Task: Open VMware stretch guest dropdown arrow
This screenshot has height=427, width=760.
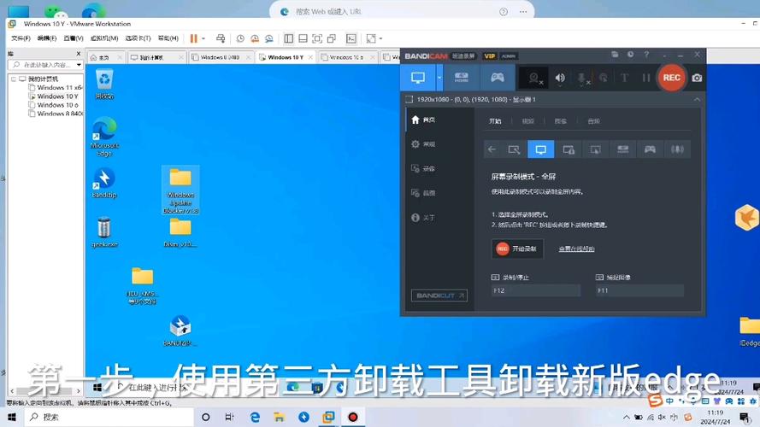Action: click(x=380, y=38)
